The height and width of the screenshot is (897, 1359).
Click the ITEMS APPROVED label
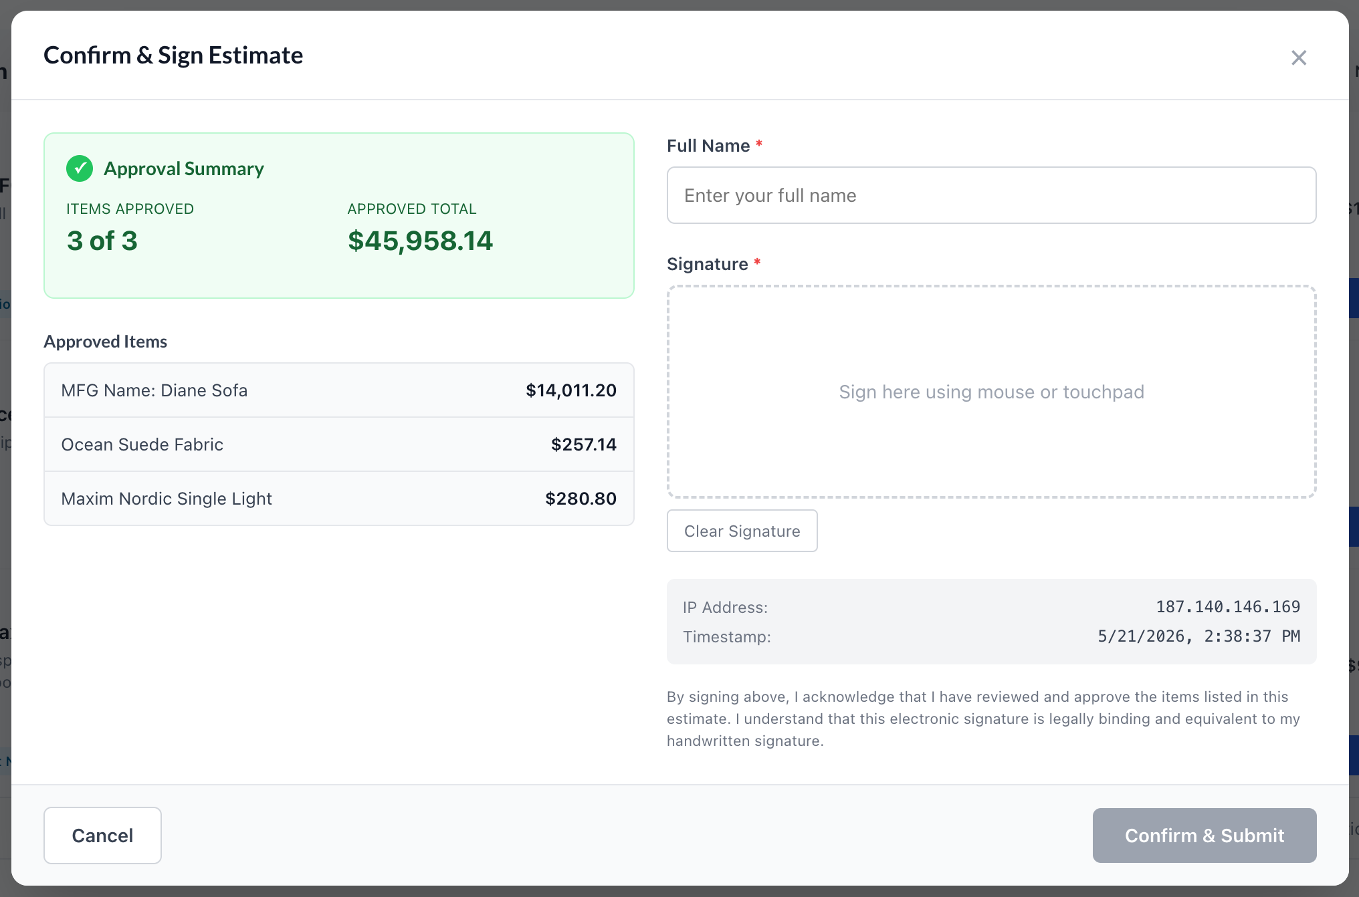click(130, 209)
